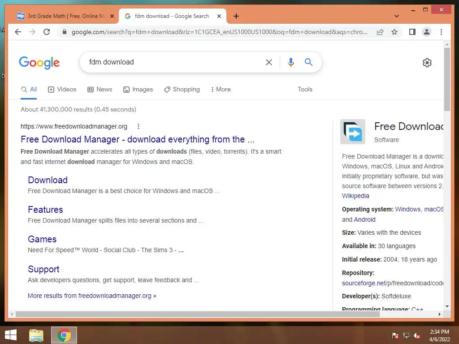
Task: Switch to Images results
Action: pos(138,90)
